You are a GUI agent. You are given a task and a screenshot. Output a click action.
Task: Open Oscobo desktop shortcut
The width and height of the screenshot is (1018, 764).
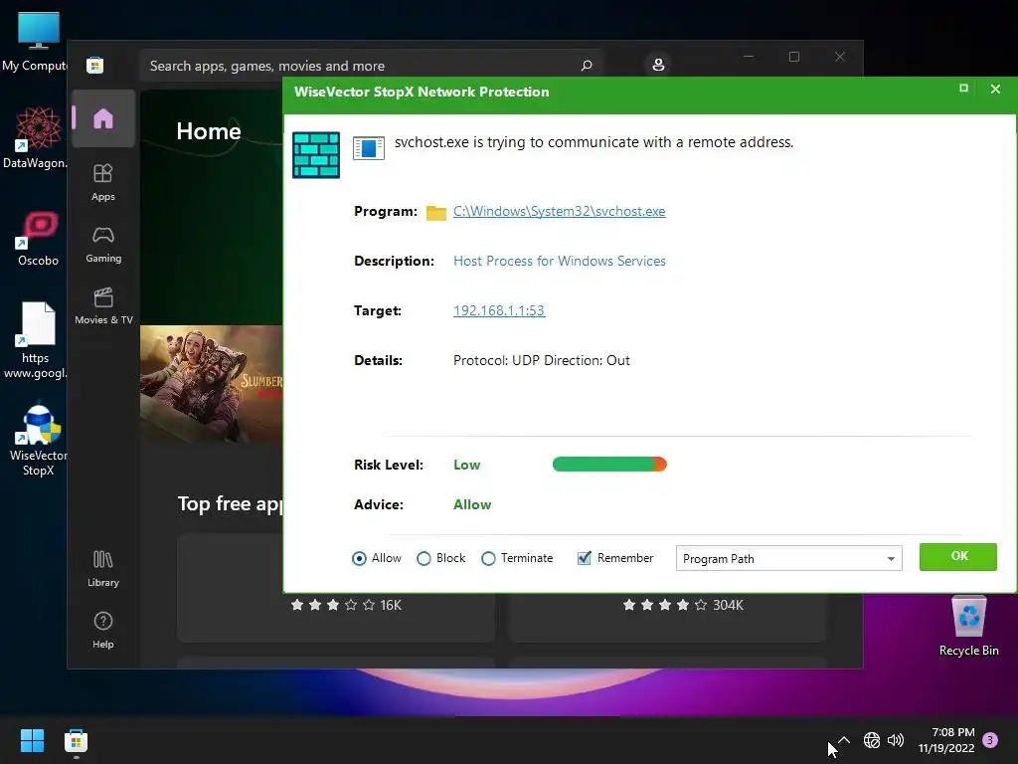pos(39,239)
